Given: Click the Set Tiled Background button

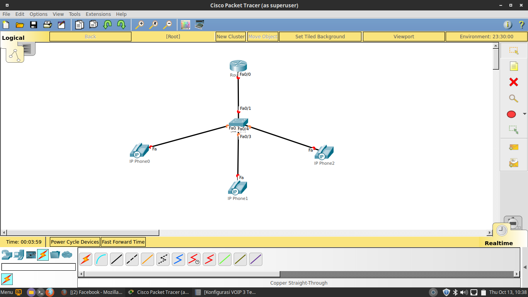Looking at the screenshot, I should (320, 36).
